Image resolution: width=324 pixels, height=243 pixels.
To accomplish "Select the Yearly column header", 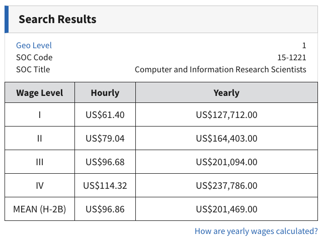I will click(x=226, y=92).
